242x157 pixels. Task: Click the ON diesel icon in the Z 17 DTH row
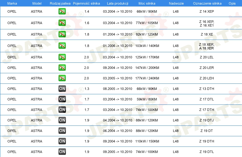tap(62, 109)
